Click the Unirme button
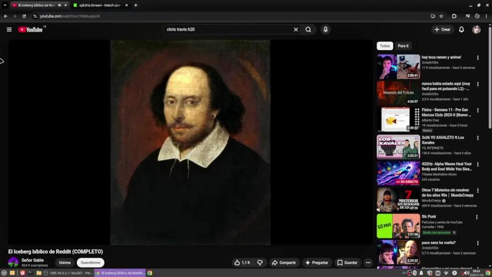Viewport: 492px width, 277px height. coord(65,263)
